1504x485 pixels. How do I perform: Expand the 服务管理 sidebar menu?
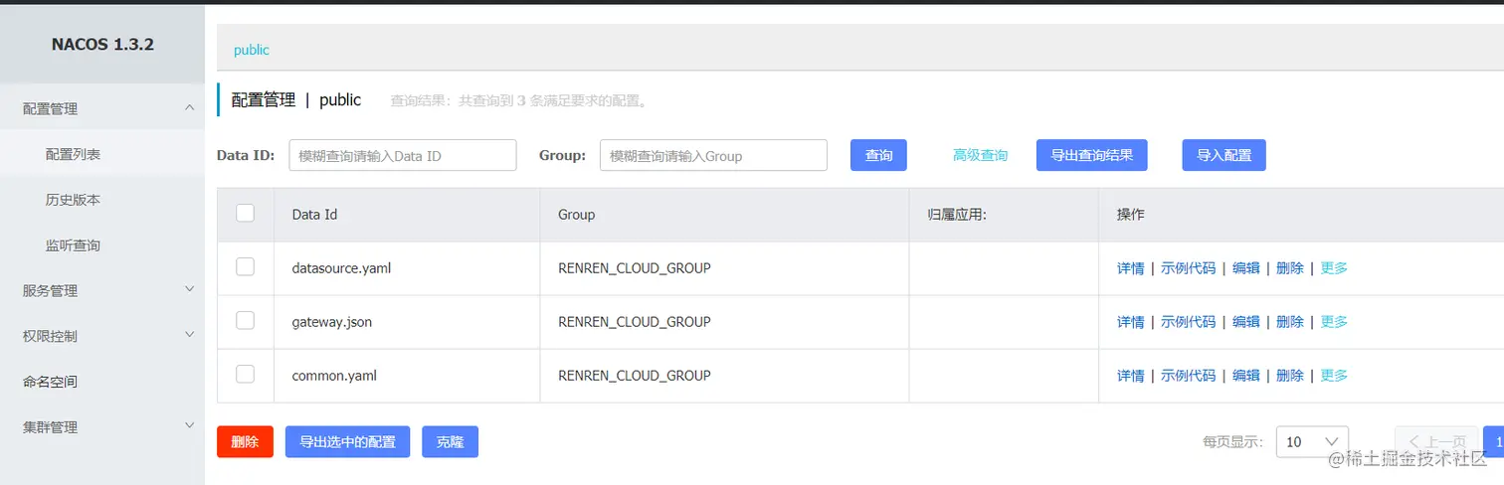click(x=102, y=290)
